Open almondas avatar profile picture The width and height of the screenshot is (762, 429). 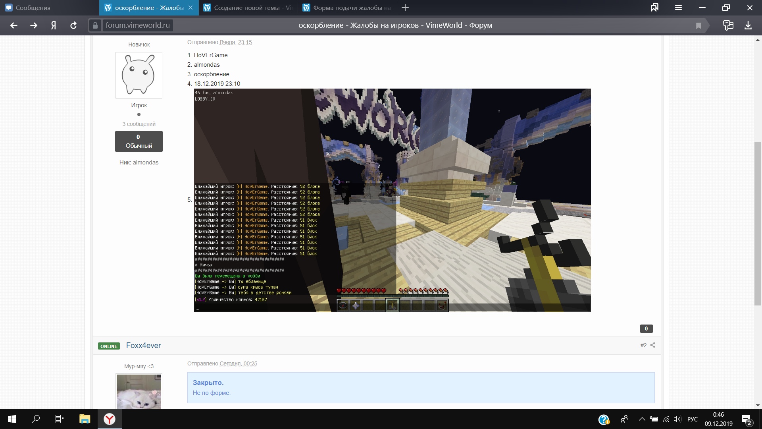[139, 75]
